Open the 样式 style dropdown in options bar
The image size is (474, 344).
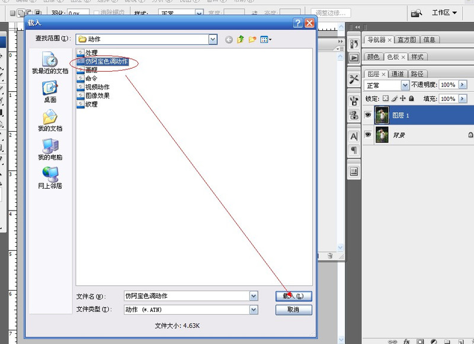[x=199, y=13]
